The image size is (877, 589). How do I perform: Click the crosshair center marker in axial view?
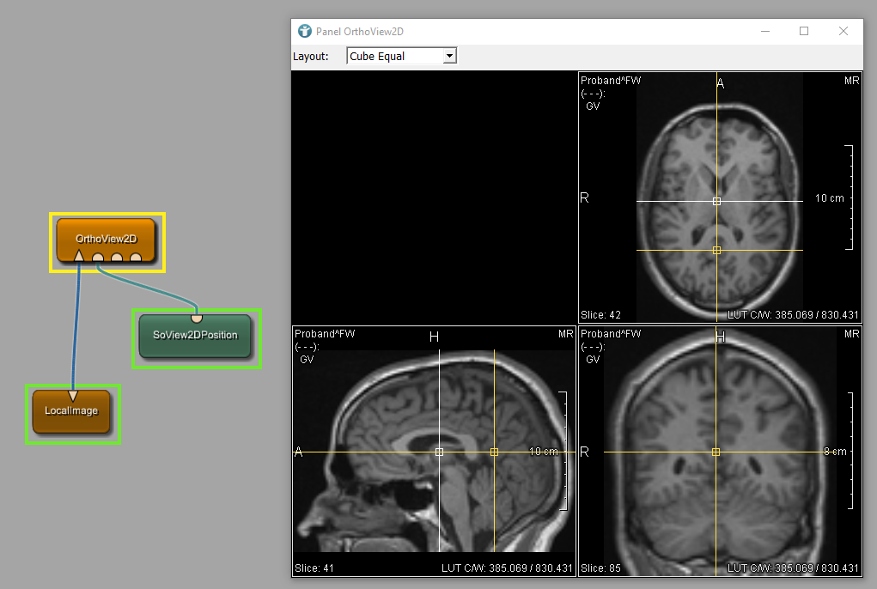(716, 201)
